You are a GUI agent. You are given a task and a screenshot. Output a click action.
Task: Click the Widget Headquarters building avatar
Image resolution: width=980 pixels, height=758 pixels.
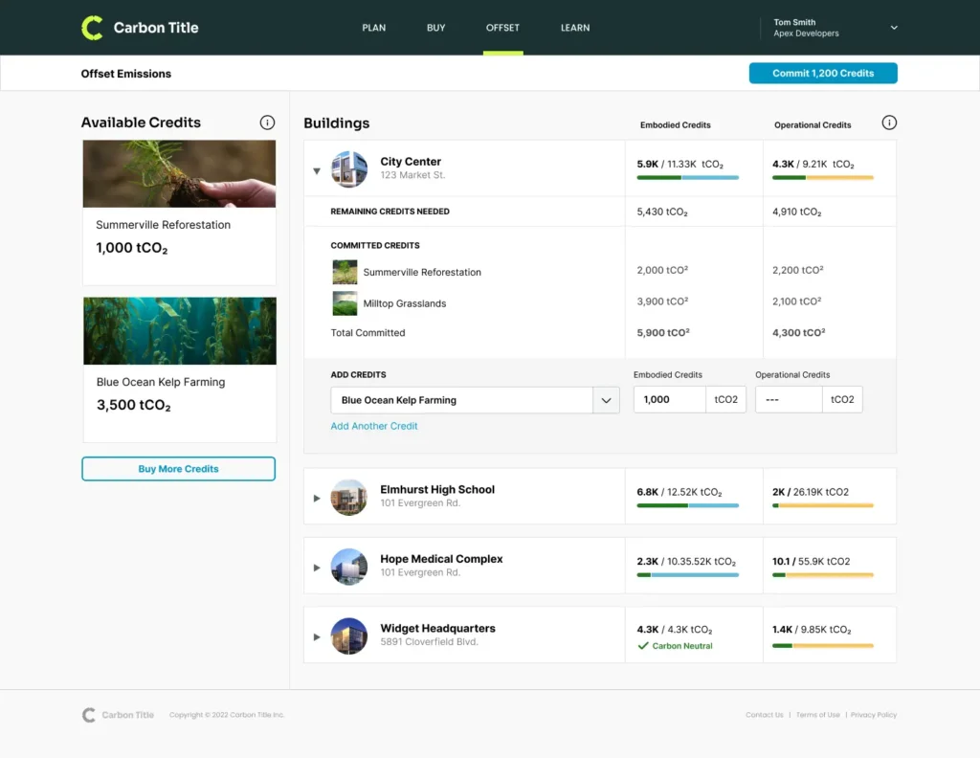(349, 636)
